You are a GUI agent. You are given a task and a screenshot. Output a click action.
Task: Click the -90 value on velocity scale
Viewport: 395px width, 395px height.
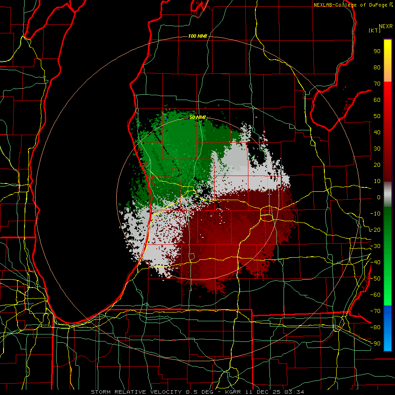(x=375, y=344)
